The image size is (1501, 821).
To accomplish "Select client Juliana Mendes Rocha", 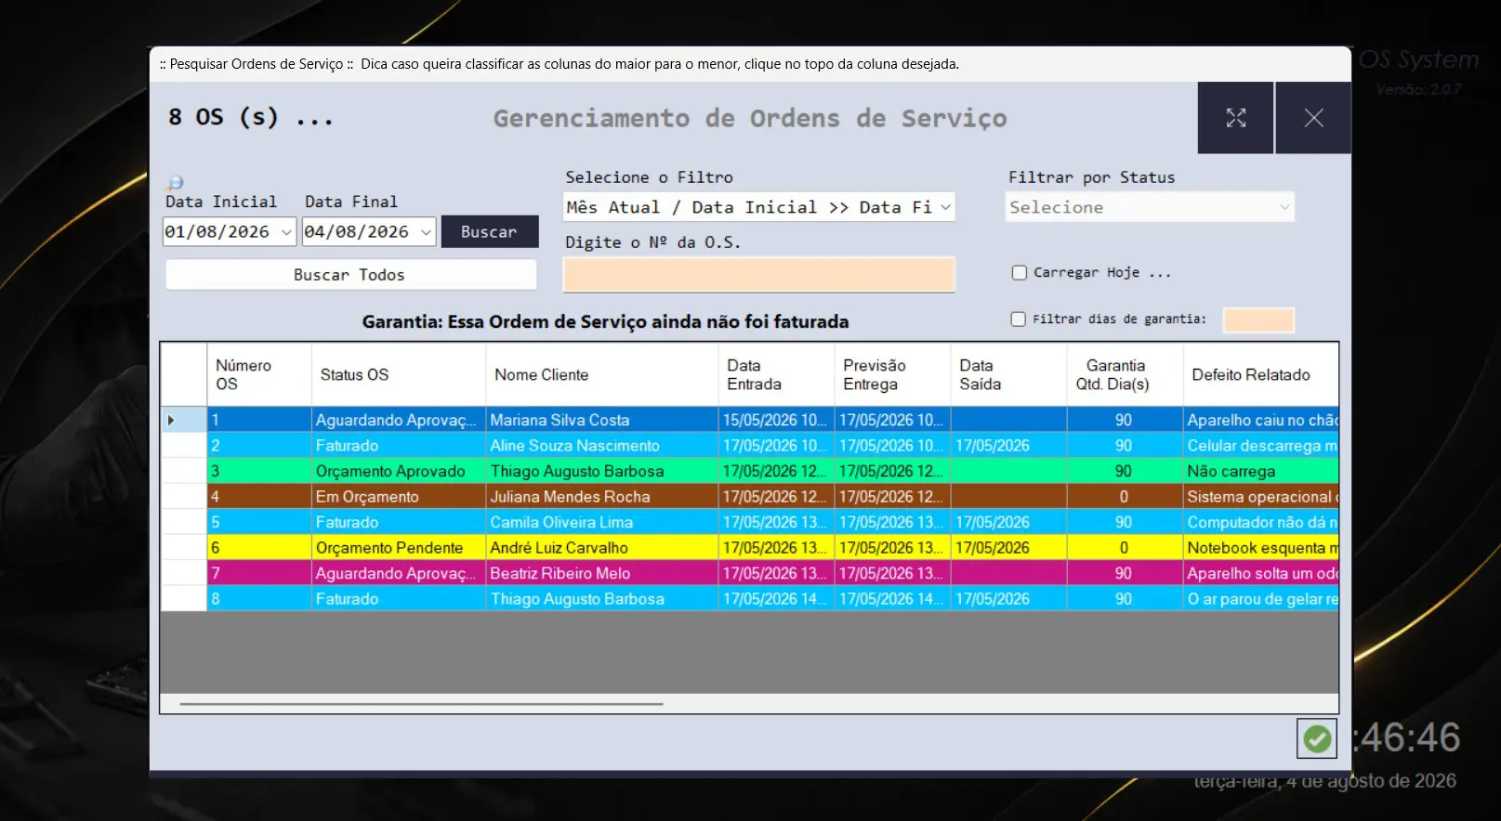I will (x=602, y=497).
